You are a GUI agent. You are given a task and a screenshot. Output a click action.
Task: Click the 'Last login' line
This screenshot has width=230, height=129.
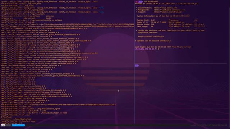163,47
